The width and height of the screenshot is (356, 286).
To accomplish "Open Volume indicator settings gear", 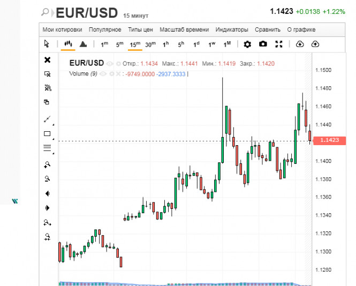I will (112, 74).
